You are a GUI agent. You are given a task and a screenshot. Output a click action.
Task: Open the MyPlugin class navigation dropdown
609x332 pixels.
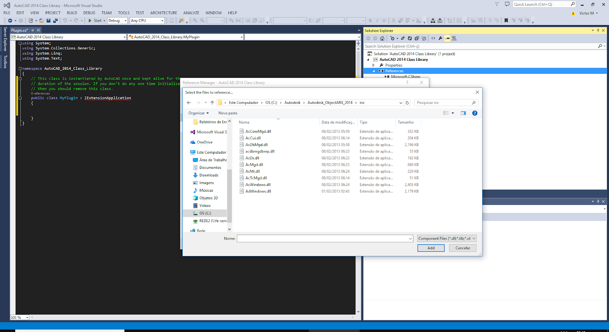[x=186, y=37]
